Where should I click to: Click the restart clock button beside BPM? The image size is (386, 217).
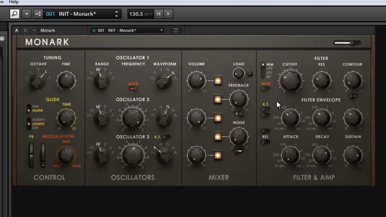(158, 14)
